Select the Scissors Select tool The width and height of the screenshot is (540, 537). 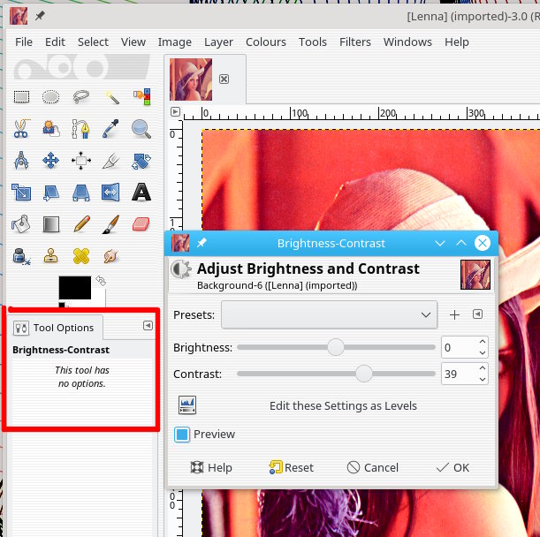tap(21, 129)
